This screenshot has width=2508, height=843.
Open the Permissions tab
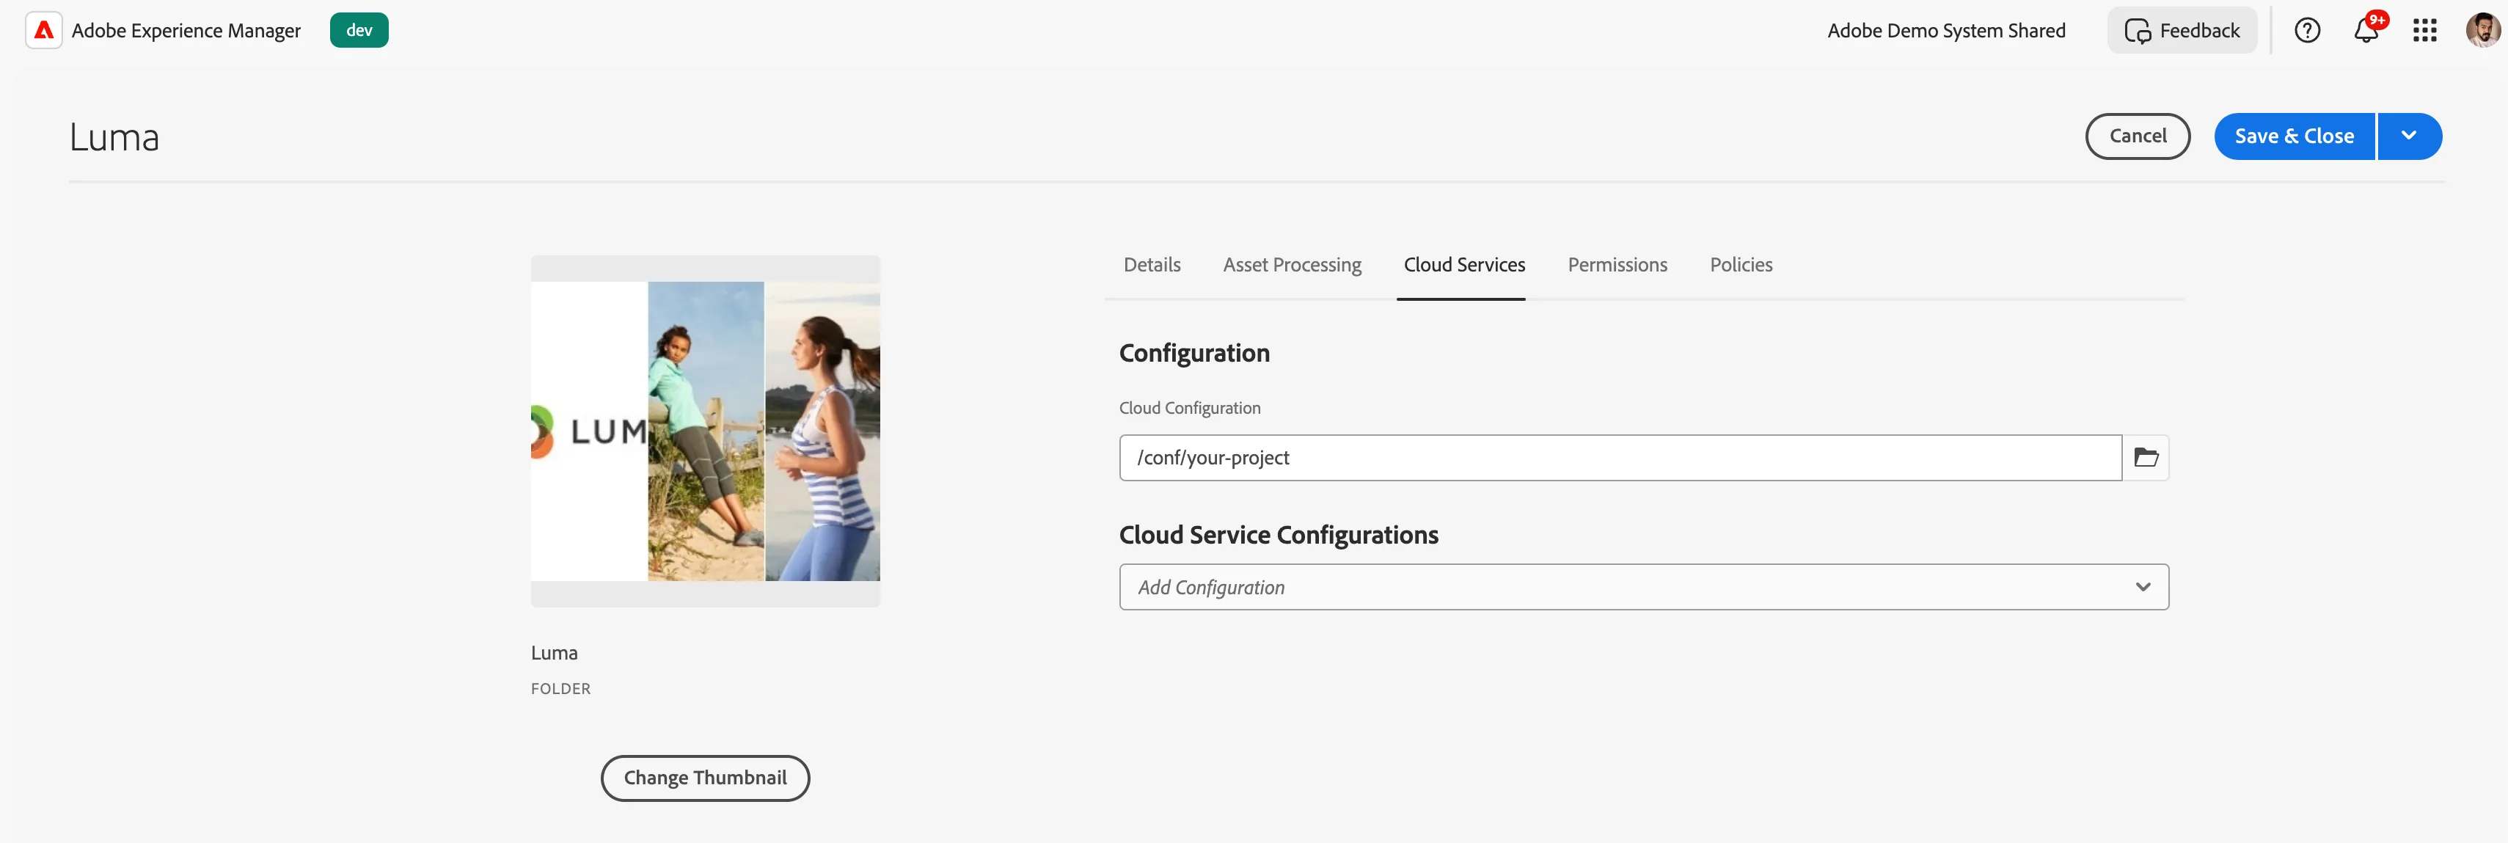1617,265
